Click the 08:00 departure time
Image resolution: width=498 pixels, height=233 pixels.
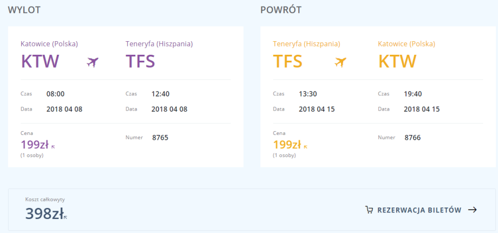point(56,94)
